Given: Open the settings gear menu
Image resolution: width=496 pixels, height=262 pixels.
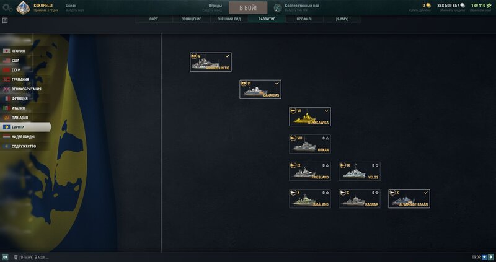Looking at the screenshot, I should tap(7, 8).
